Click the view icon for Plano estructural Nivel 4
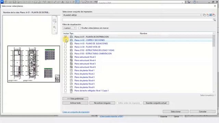Viewport: 219px width, 123px height. 72,60
